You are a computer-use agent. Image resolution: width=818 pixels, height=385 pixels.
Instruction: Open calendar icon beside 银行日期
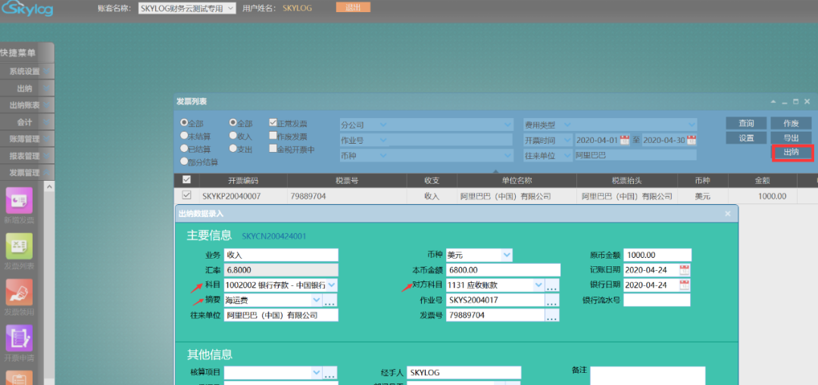(685, 285)
